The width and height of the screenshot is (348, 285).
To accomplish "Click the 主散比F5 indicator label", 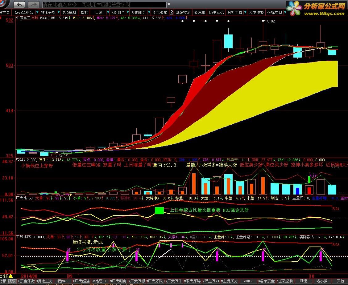I will [x=23, y=237].
